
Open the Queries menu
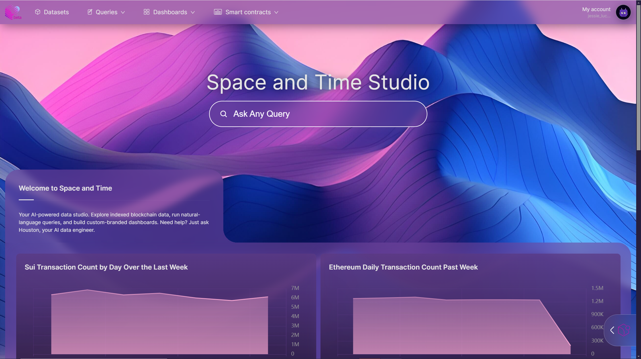coord(106,12)
